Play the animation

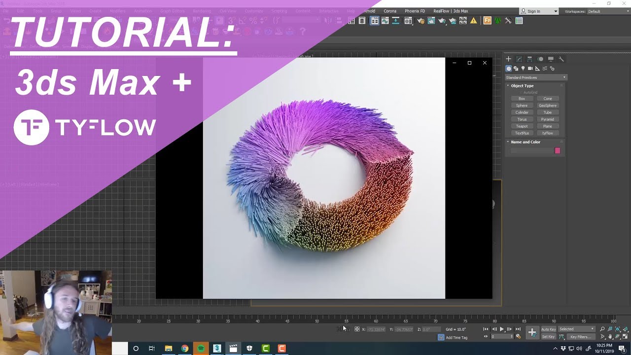point(502,329)
